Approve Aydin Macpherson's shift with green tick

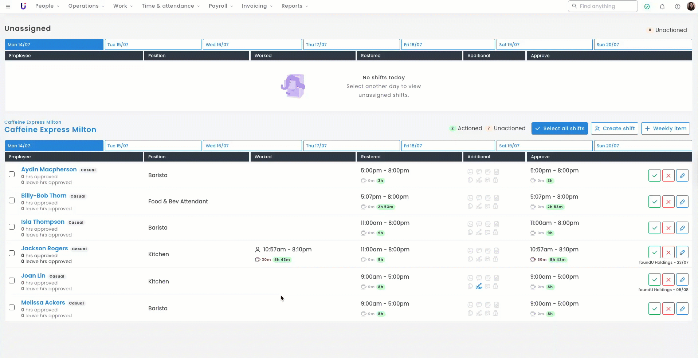point(654,175)
